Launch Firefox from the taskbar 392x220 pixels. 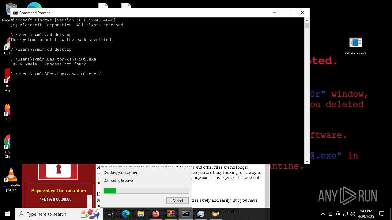[x=156, y=214]
